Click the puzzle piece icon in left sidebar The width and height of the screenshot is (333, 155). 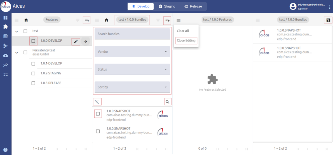[x=5, y=27]
